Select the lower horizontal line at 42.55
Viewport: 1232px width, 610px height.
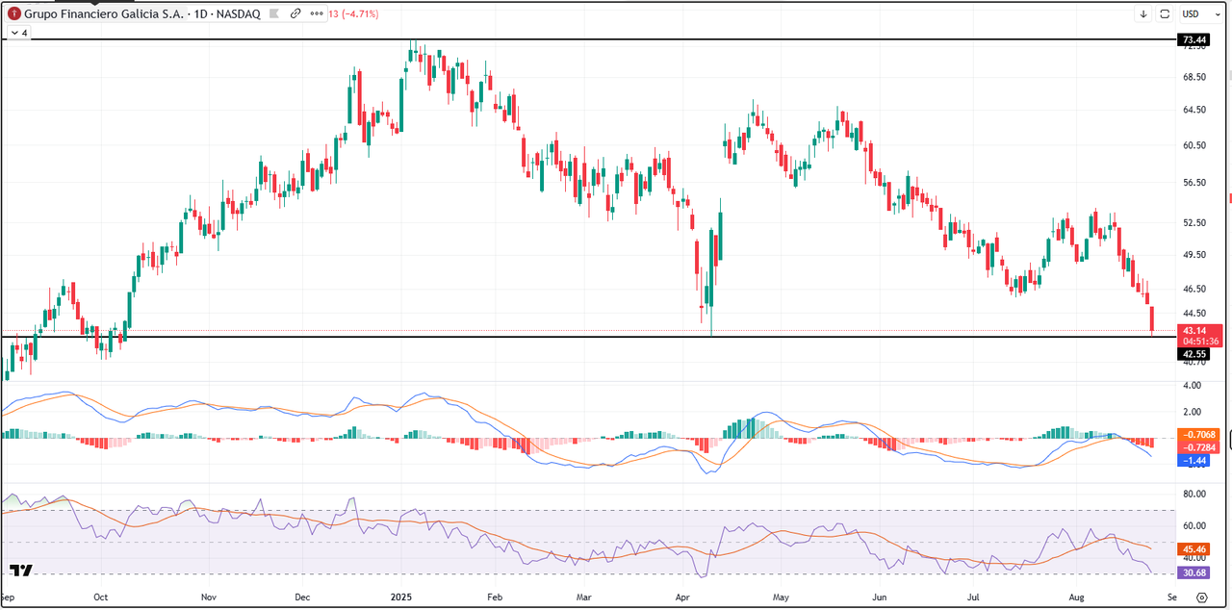point(587,337)
